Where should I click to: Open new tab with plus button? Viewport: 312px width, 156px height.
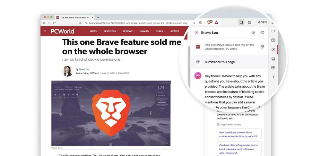pyautogui.click(x=98, y=18)
